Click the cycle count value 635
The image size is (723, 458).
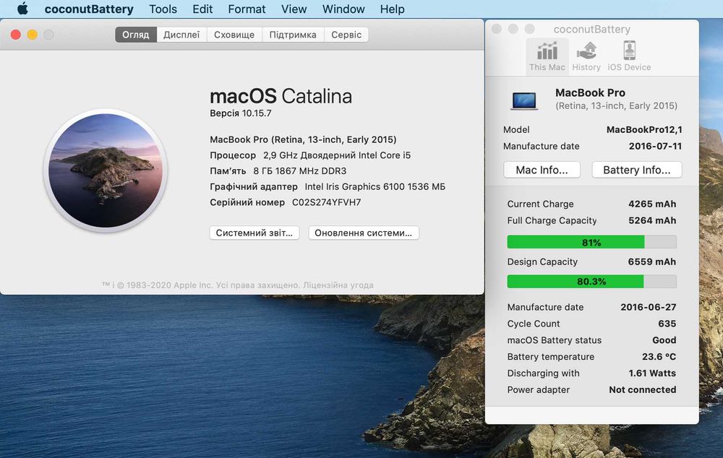click(x=667, y=324)
